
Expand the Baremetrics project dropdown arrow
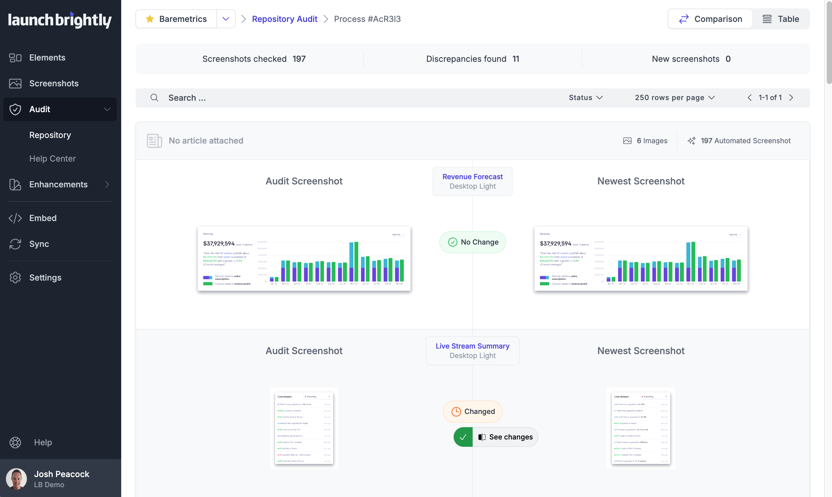226,19
